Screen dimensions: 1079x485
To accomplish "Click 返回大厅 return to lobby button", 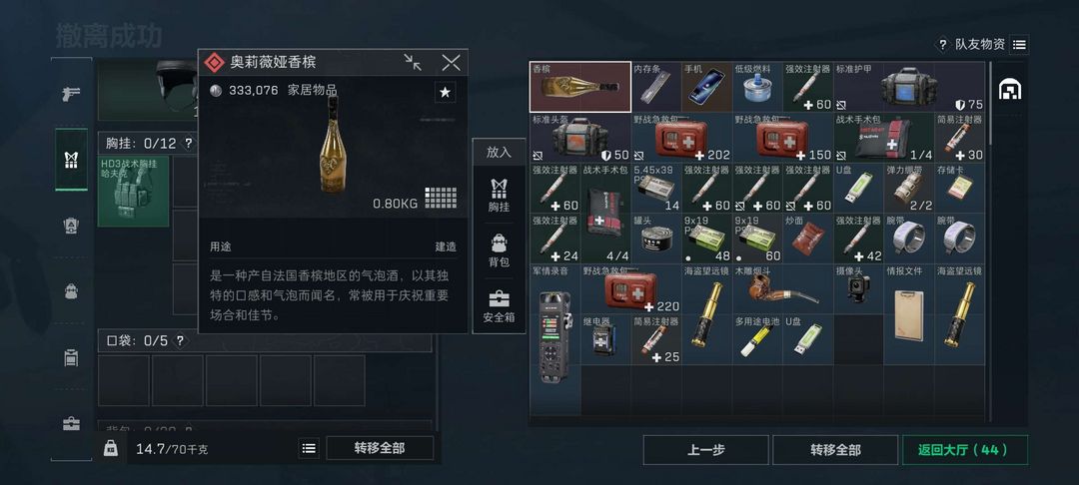I will tap(965, 450).
